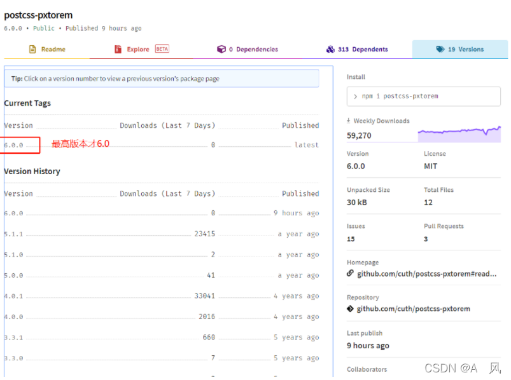Open version 4.0.1 page
This screenshot has width=511, height=380.
(x=14, y=296)
